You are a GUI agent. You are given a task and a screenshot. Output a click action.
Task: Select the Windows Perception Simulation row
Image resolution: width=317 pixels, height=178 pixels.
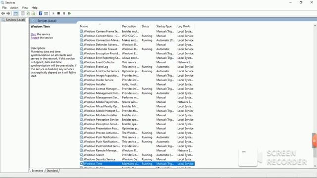pyautogui.click(x=137, y=124)
